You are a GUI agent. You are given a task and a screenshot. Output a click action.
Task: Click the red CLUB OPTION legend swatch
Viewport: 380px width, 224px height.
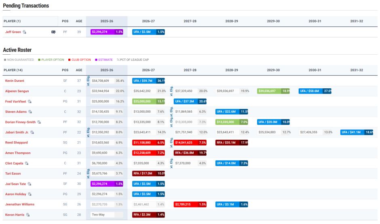(69, 60)
